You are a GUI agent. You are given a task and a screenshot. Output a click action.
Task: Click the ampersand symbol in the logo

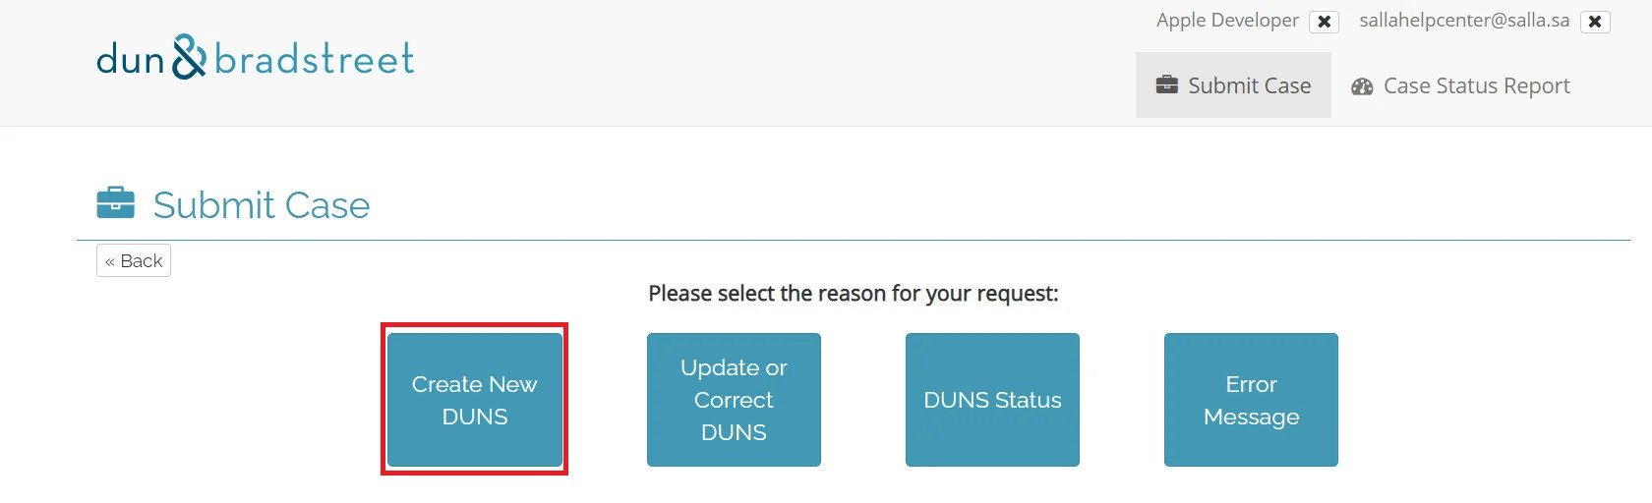[189, 57]
